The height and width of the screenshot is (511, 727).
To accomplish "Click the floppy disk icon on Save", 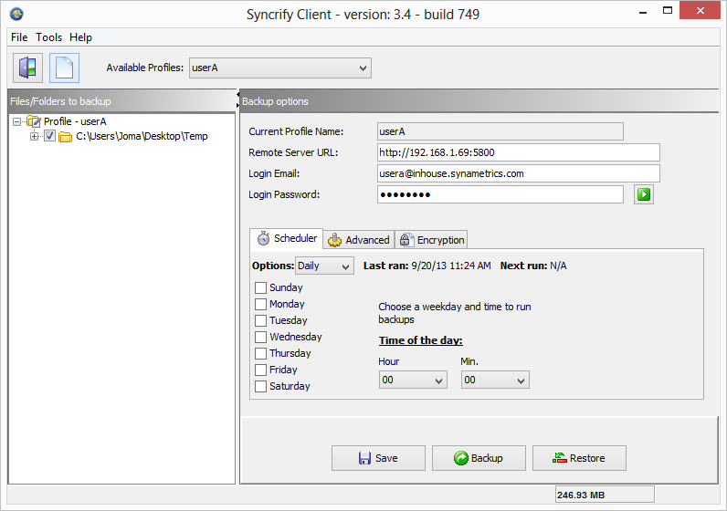I will 364,458.
